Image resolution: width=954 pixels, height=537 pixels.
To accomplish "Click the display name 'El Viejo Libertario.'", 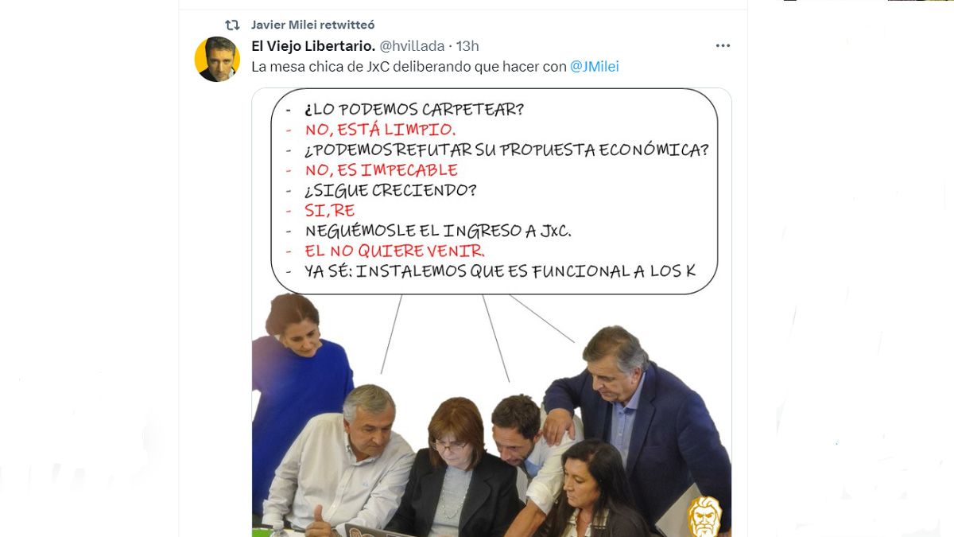I will tap(313, 46).
